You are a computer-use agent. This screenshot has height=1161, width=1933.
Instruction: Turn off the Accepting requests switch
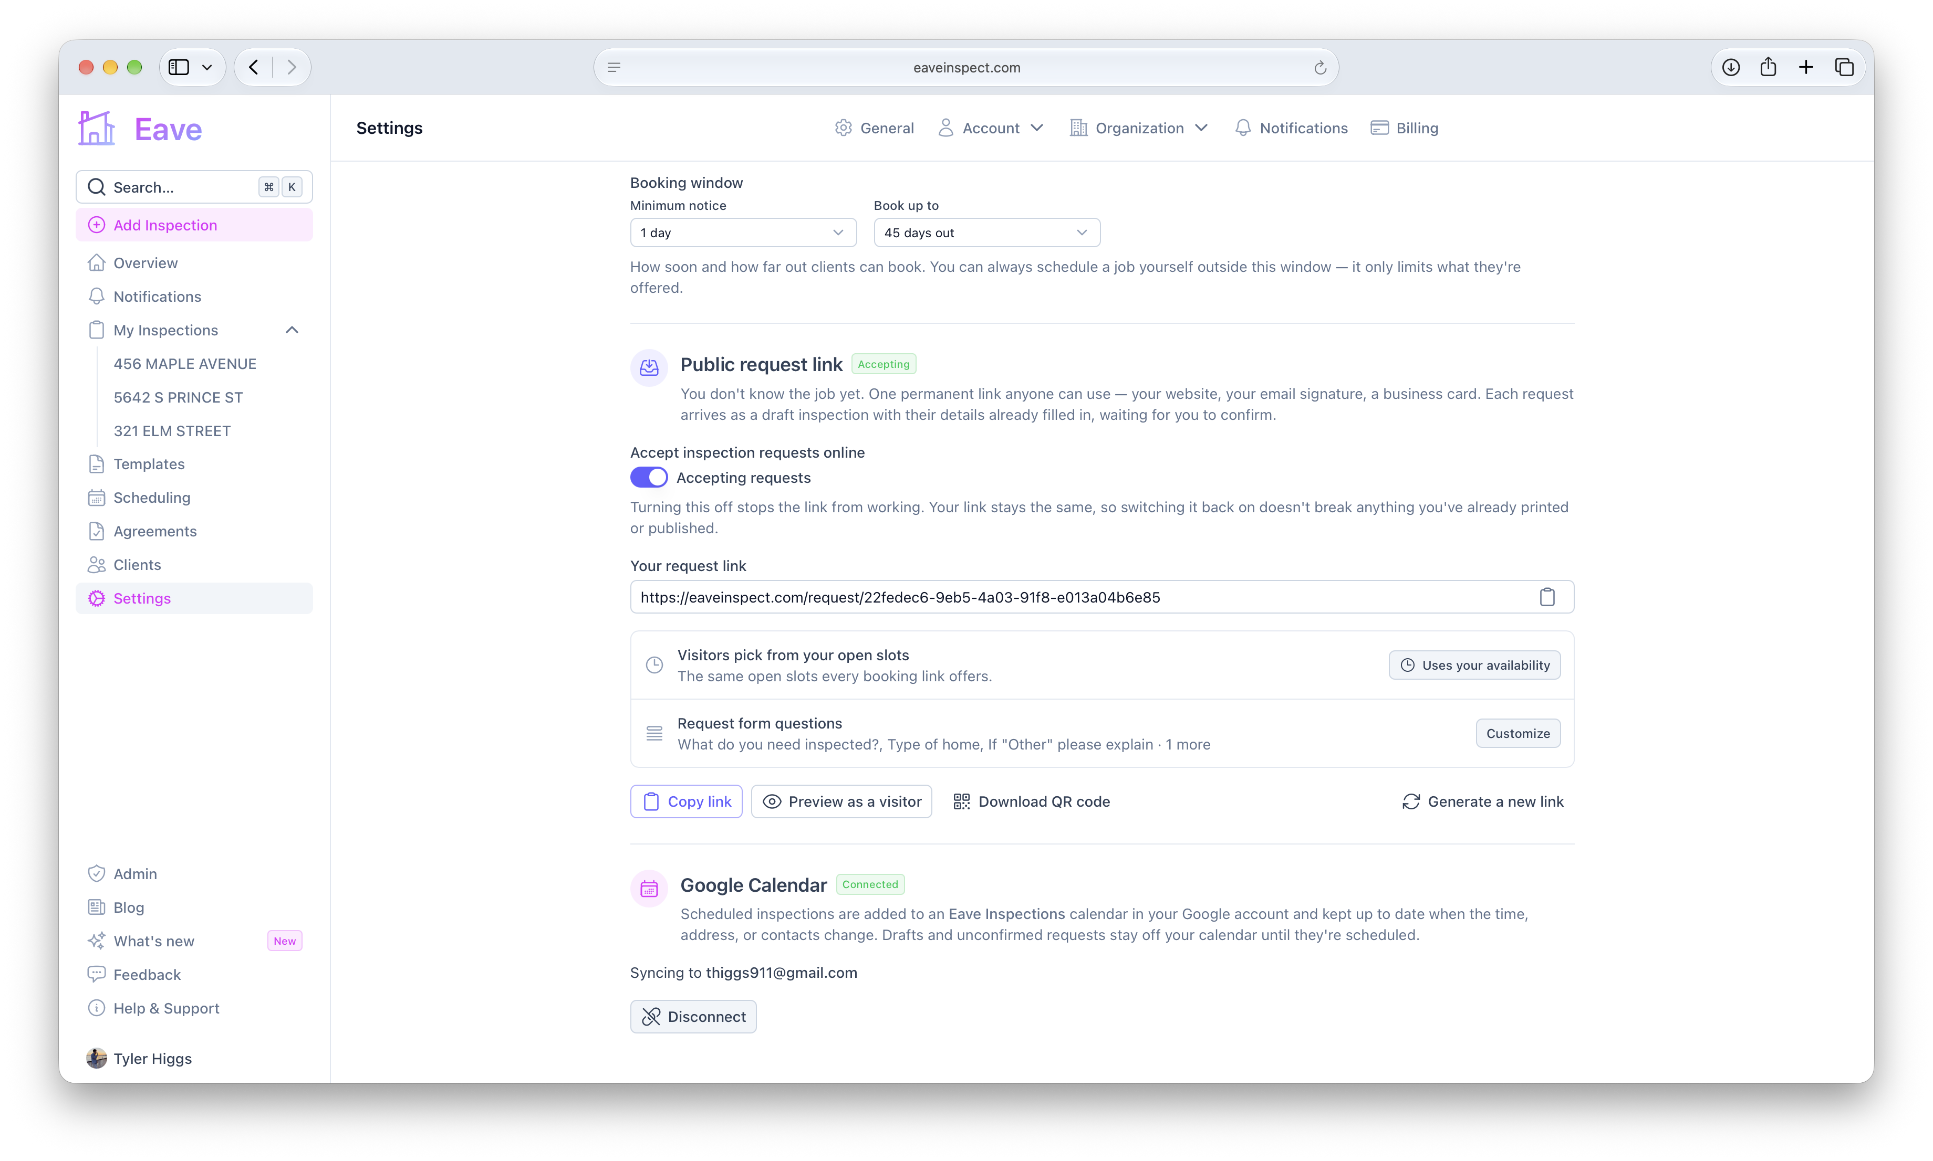tap(648, 477)
